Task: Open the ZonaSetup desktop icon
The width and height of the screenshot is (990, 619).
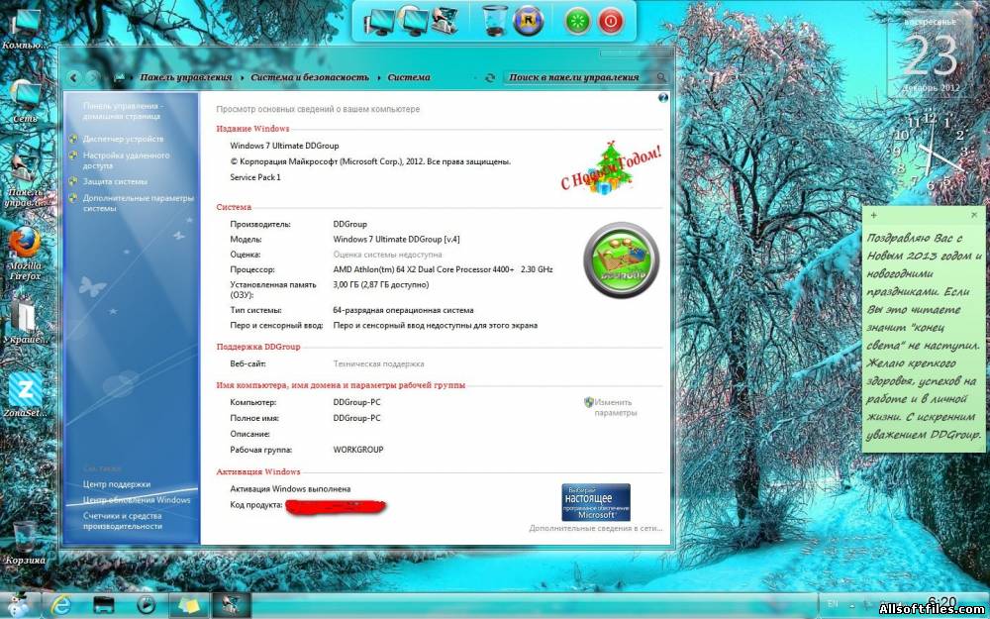Action: [x=24, y=389]
